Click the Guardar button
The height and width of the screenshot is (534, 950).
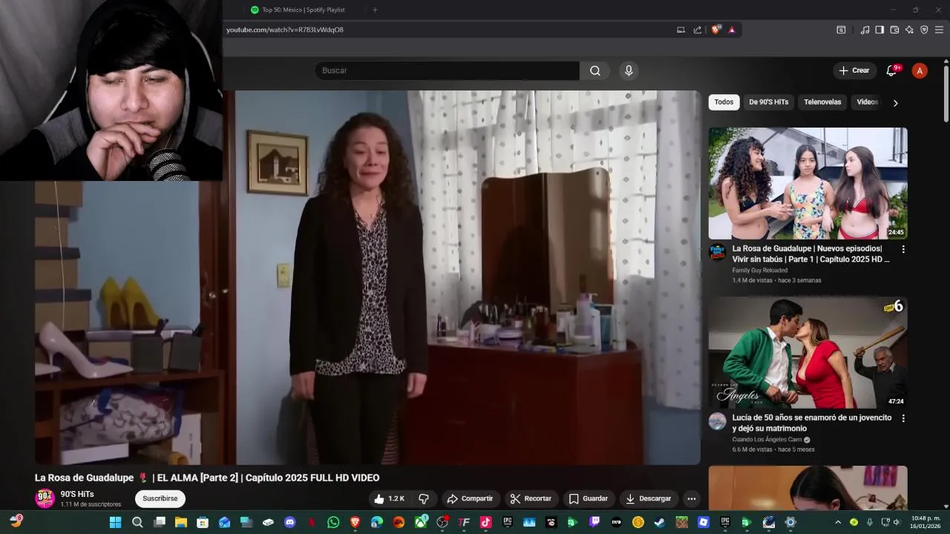pos(589,498)
